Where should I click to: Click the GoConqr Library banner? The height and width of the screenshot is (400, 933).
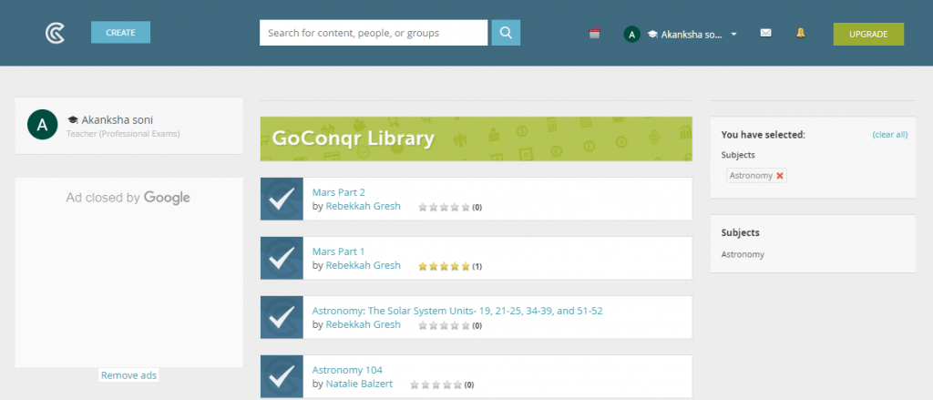476,138
